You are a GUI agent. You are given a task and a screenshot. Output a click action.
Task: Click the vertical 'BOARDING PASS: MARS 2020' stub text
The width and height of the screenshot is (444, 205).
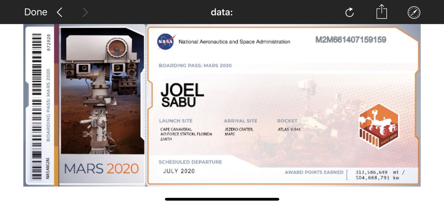(48, 105)
